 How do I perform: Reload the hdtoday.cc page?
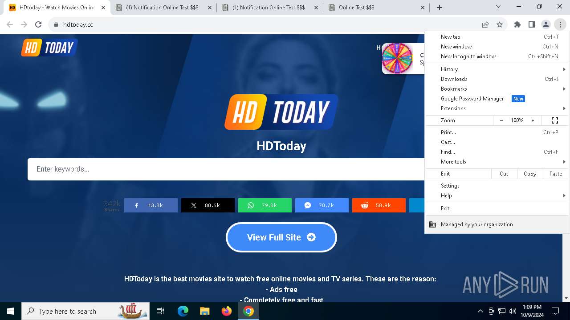pos(38,24)
